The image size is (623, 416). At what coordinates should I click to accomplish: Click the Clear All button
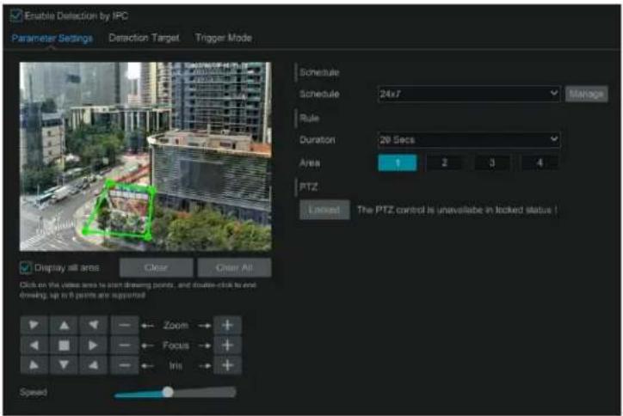pos(234,267)
